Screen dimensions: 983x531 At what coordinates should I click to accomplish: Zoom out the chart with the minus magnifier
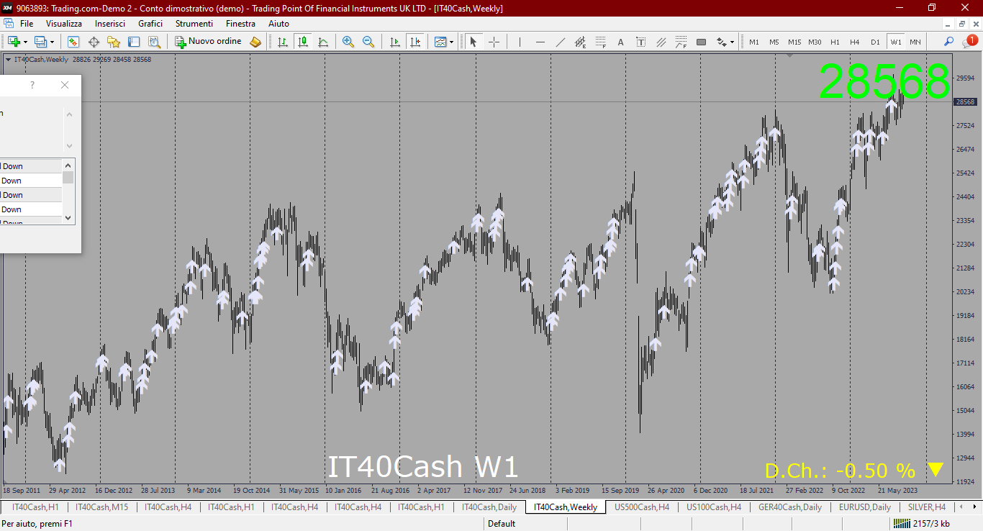tap(368, 42)
